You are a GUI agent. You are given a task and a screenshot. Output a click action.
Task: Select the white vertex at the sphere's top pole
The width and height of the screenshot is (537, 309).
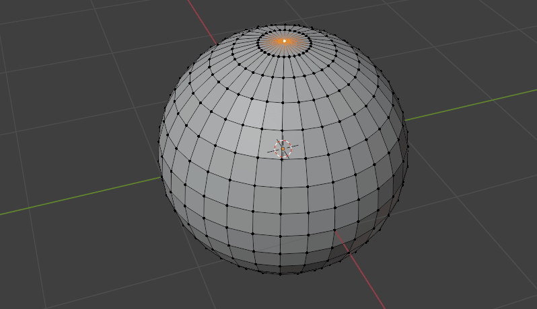point(284,41)
